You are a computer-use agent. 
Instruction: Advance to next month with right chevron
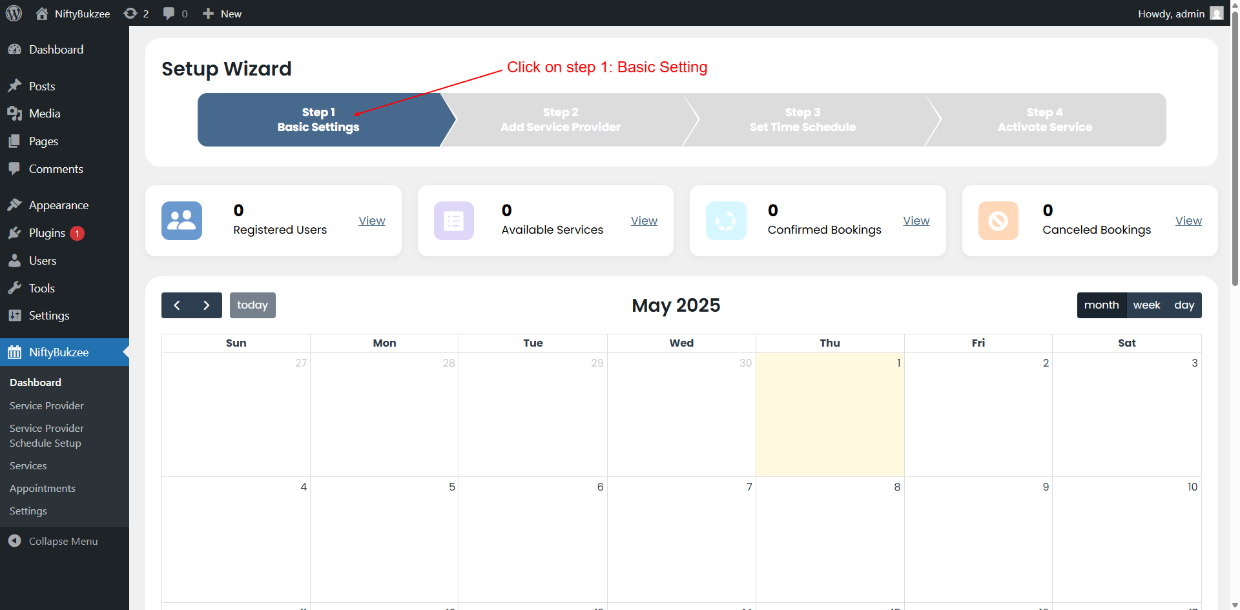[x=207, y=305]
